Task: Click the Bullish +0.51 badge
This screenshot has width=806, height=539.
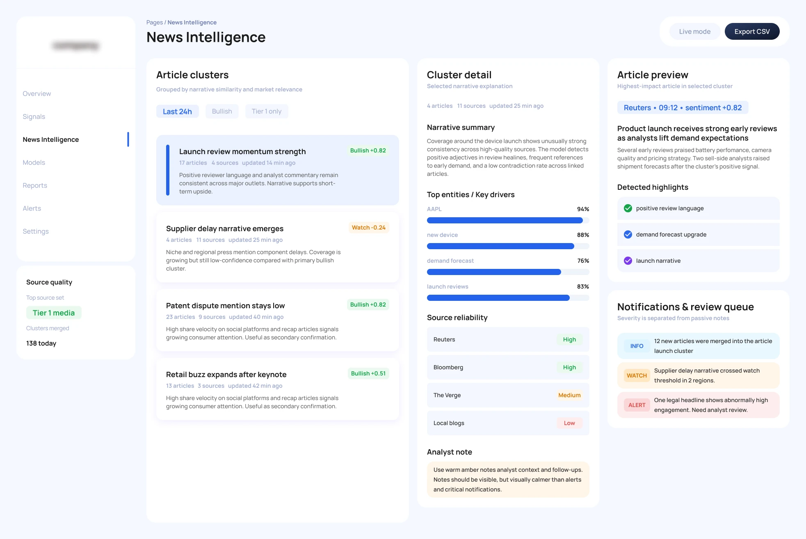Action: (x=368, y=373)
